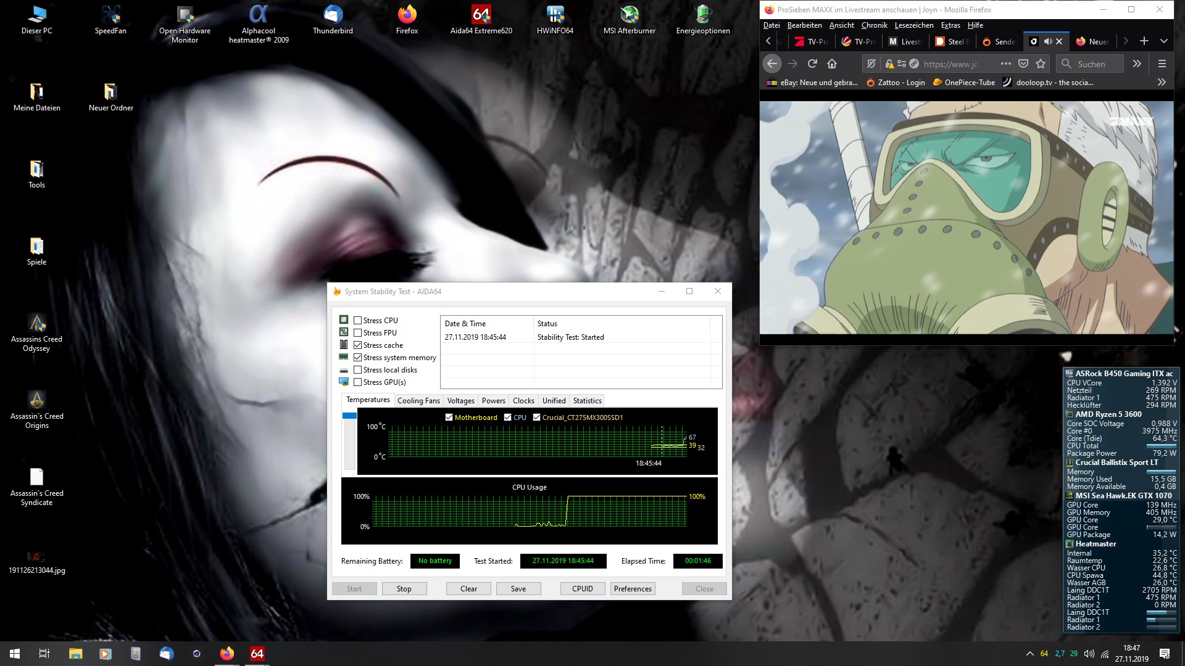This screenshot has height=666, width=1185.
Task: Mute the playing tab's speaker icon
Action: pyautogui.click(x=1047, y=41)
